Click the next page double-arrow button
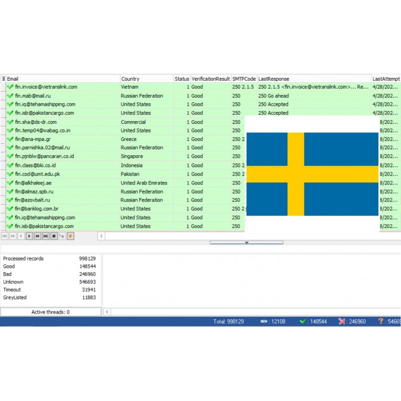This screenshot has height=401, width=401. (37, 236)
